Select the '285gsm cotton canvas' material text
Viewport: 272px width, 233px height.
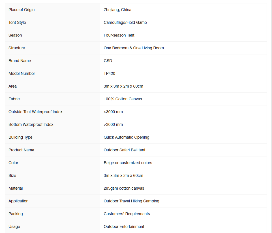124,188
